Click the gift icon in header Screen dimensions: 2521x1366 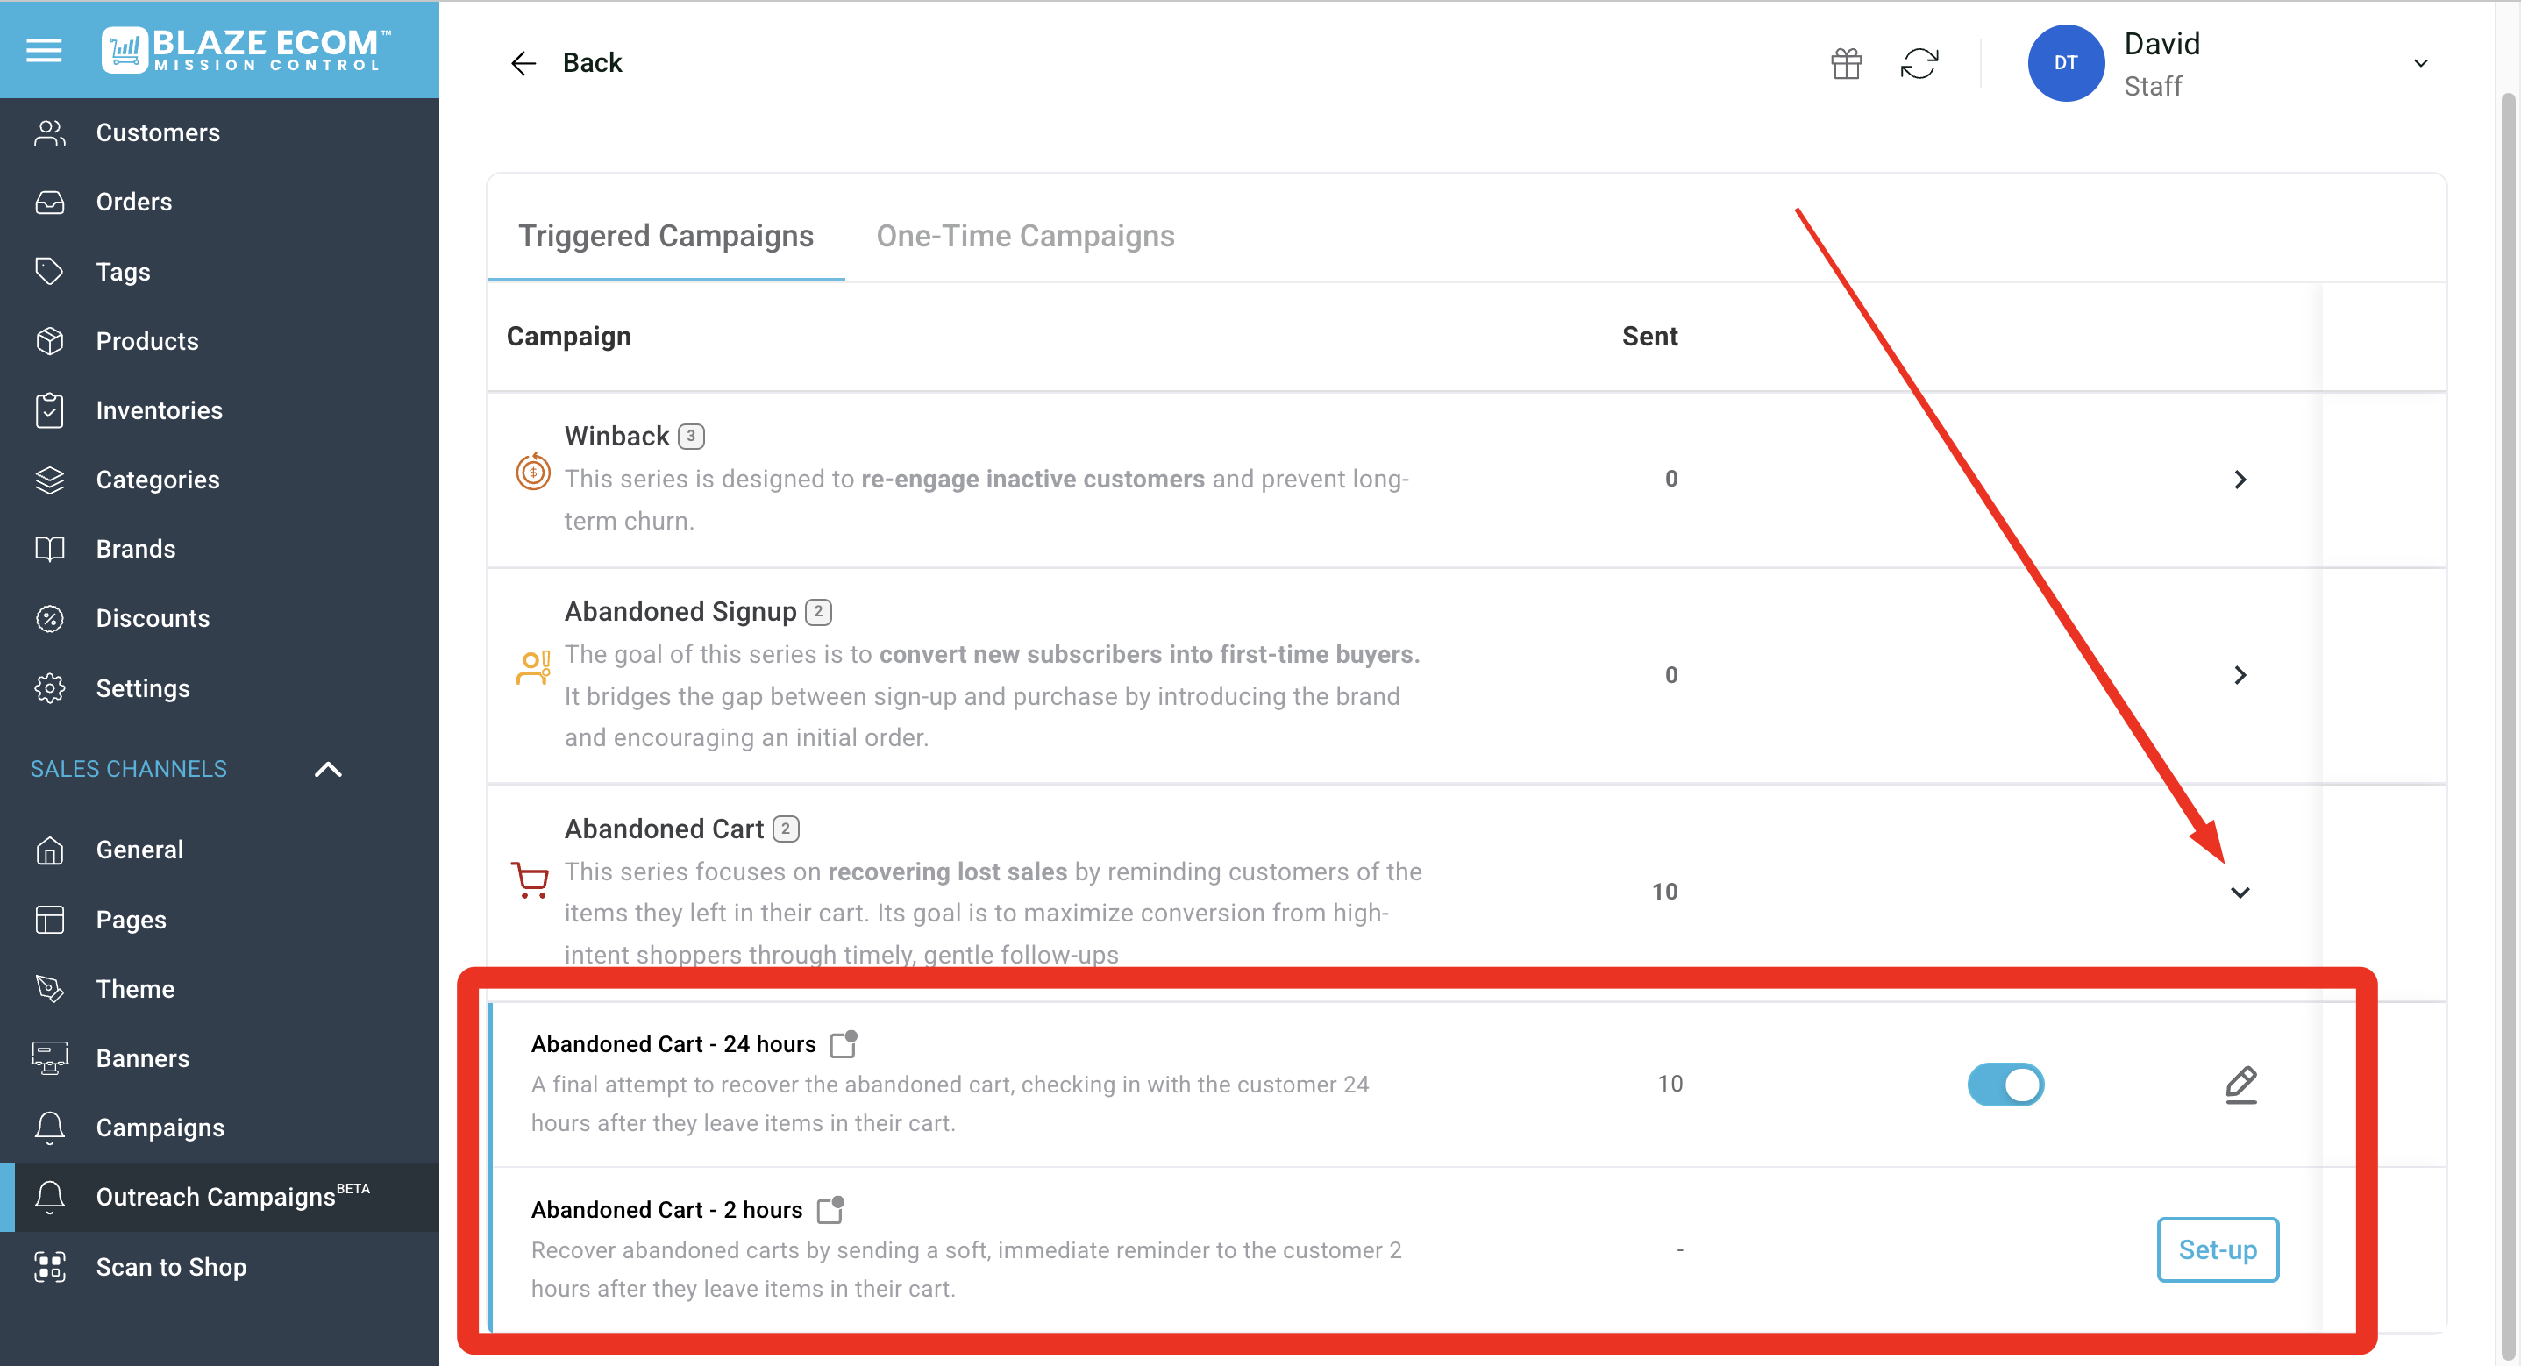[1846, 64]
